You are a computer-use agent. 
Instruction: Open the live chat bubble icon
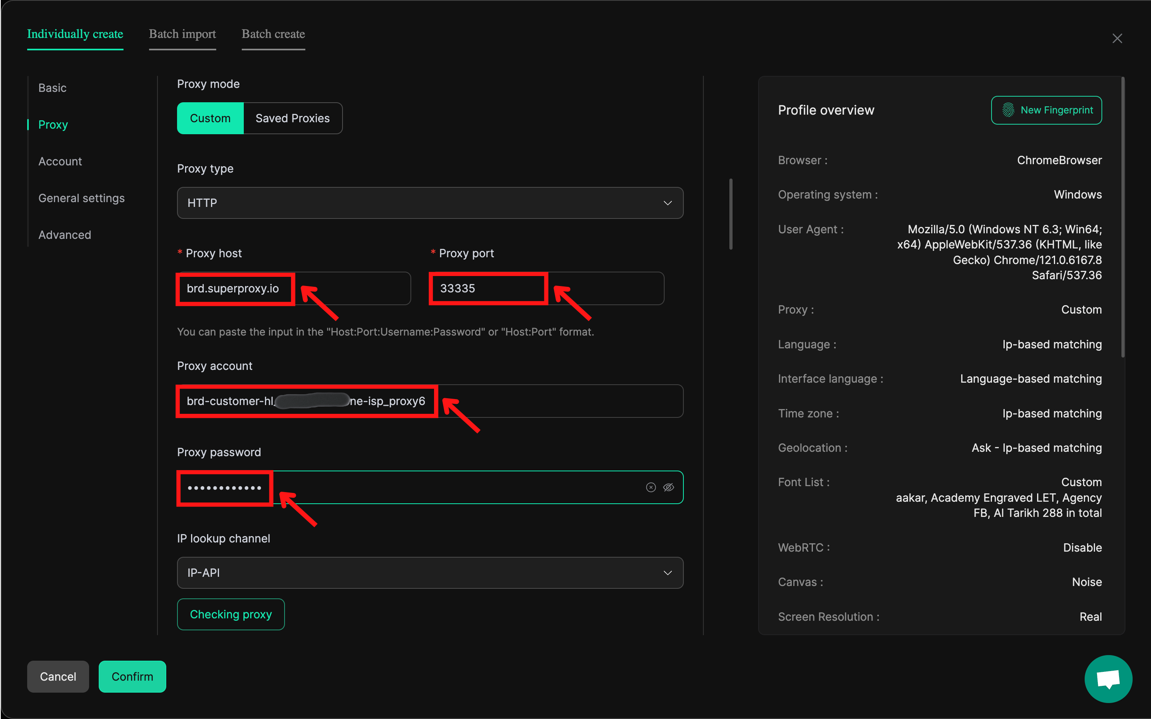tap(1108, 679)
